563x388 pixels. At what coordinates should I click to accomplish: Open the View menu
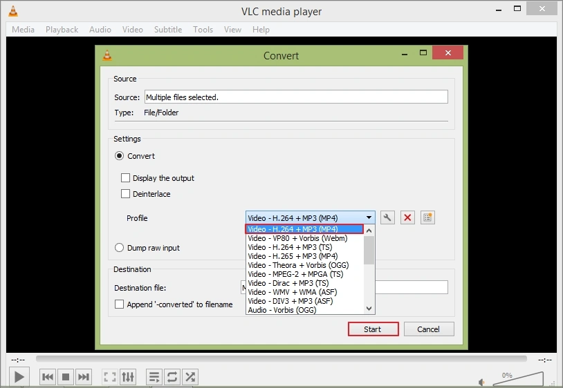tap(232, 30)
